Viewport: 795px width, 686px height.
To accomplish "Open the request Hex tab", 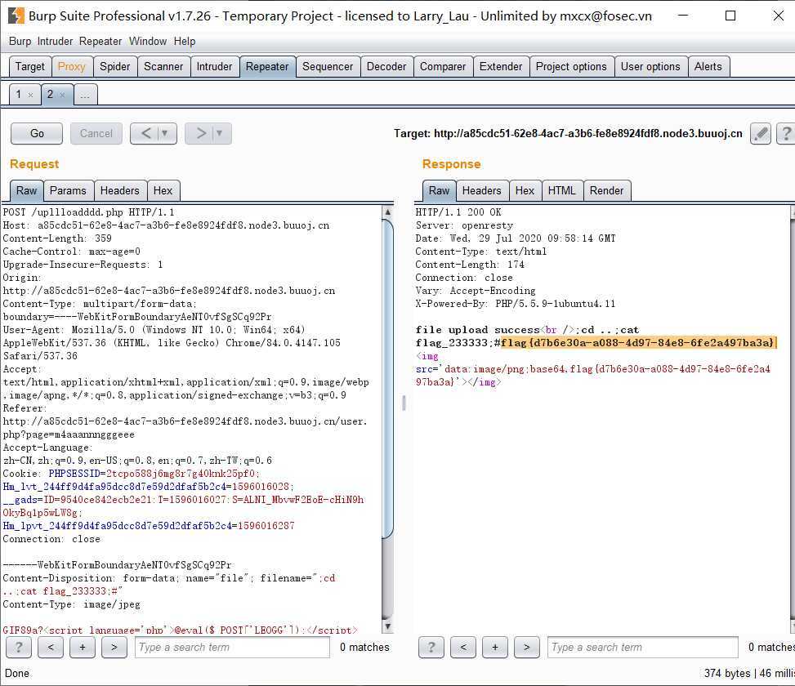I will click(163, 190).
